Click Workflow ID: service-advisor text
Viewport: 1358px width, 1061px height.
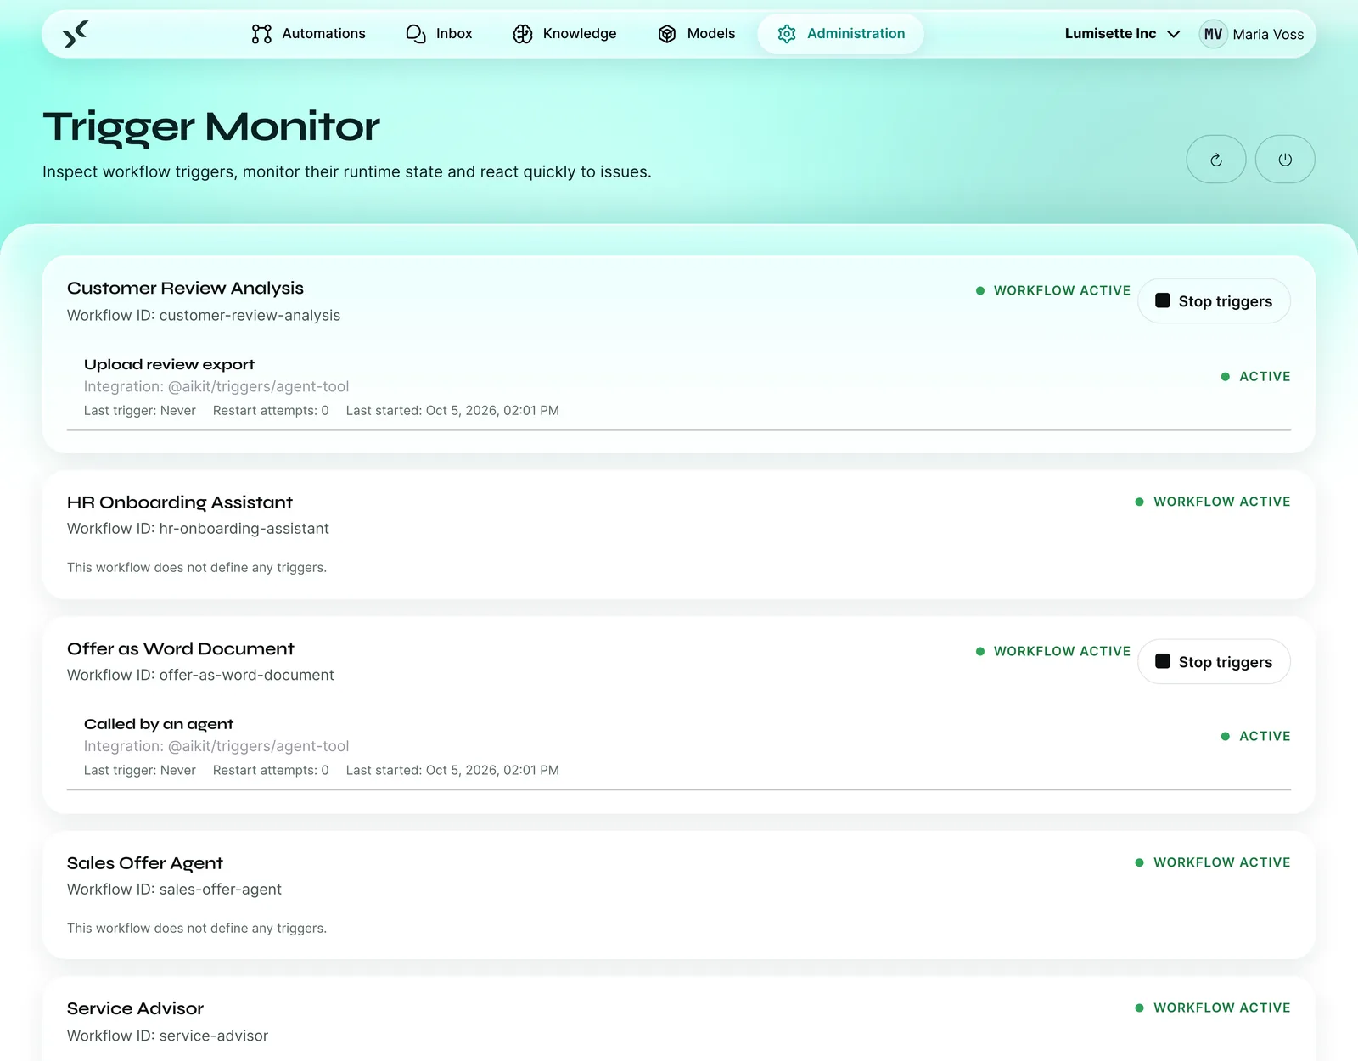tap(167, 1036)
